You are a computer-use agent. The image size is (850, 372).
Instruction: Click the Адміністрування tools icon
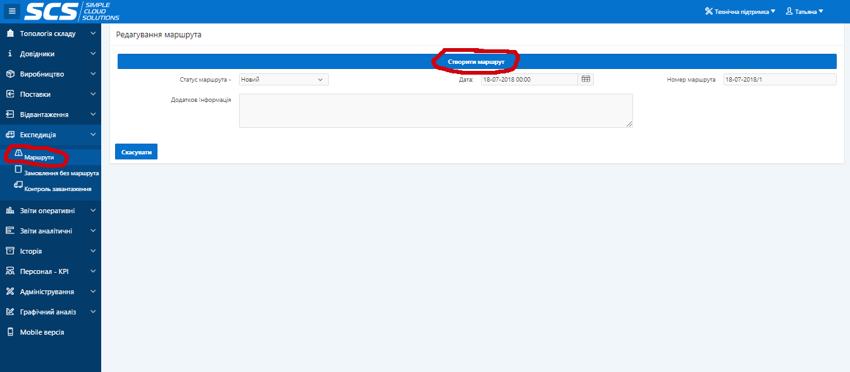click(x=10, y=292)
